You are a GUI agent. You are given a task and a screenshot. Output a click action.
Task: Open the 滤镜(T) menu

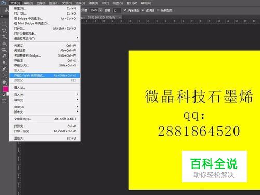tap(93, 3)
